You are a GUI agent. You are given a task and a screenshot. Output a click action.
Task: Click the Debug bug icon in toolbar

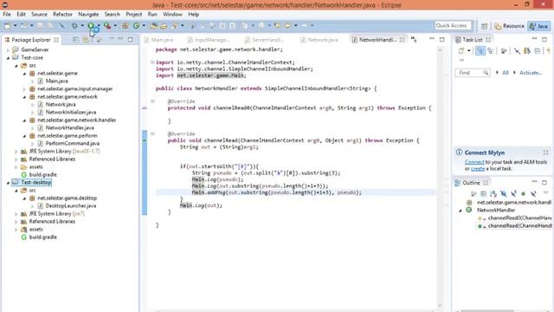(x=74, y=25)
